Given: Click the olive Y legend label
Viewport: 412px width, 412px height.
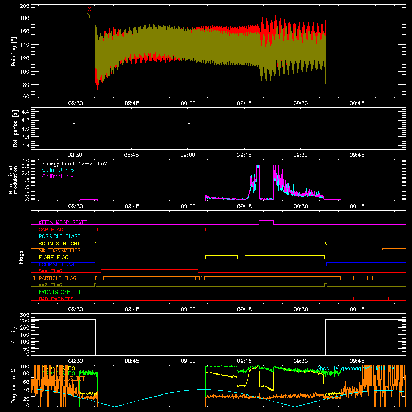Looking at the screenshot, I should 89,16.
